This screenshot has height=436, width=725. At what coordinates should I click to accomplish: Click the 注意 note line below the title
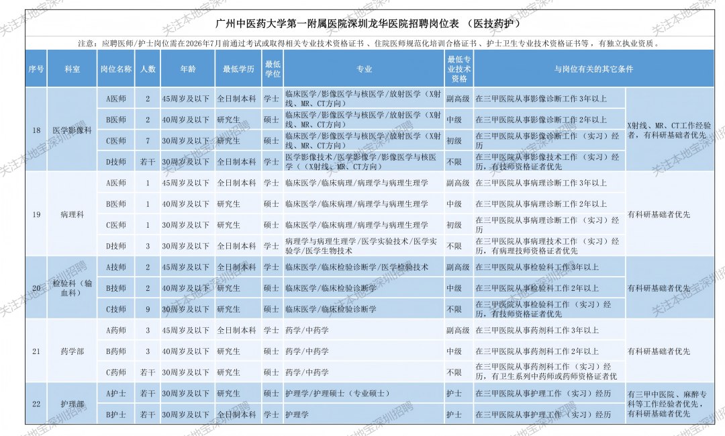coord(369,44)
